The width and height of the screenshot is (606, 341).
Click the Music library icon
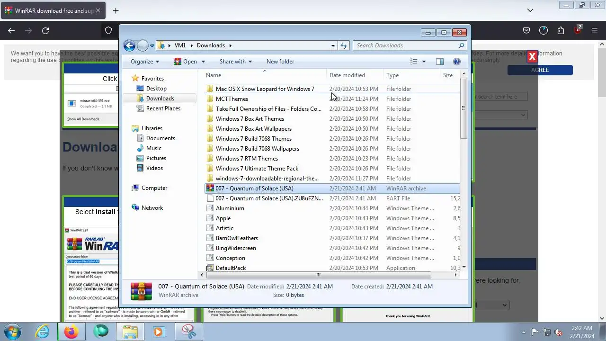pyautogui.click(x=140, y=148)
